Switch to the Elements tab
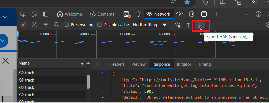This screenshot has height=103, width=269. click(102, 14)
